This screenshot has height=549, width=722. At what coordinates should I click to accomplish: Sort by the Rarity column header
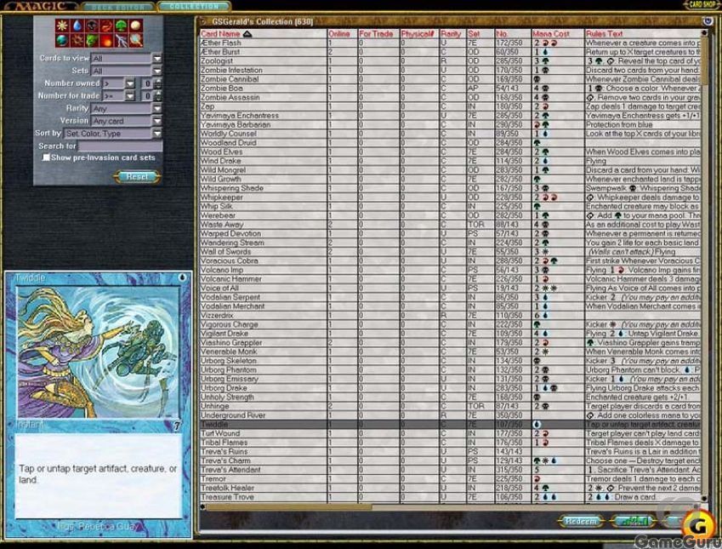point(451,34)
